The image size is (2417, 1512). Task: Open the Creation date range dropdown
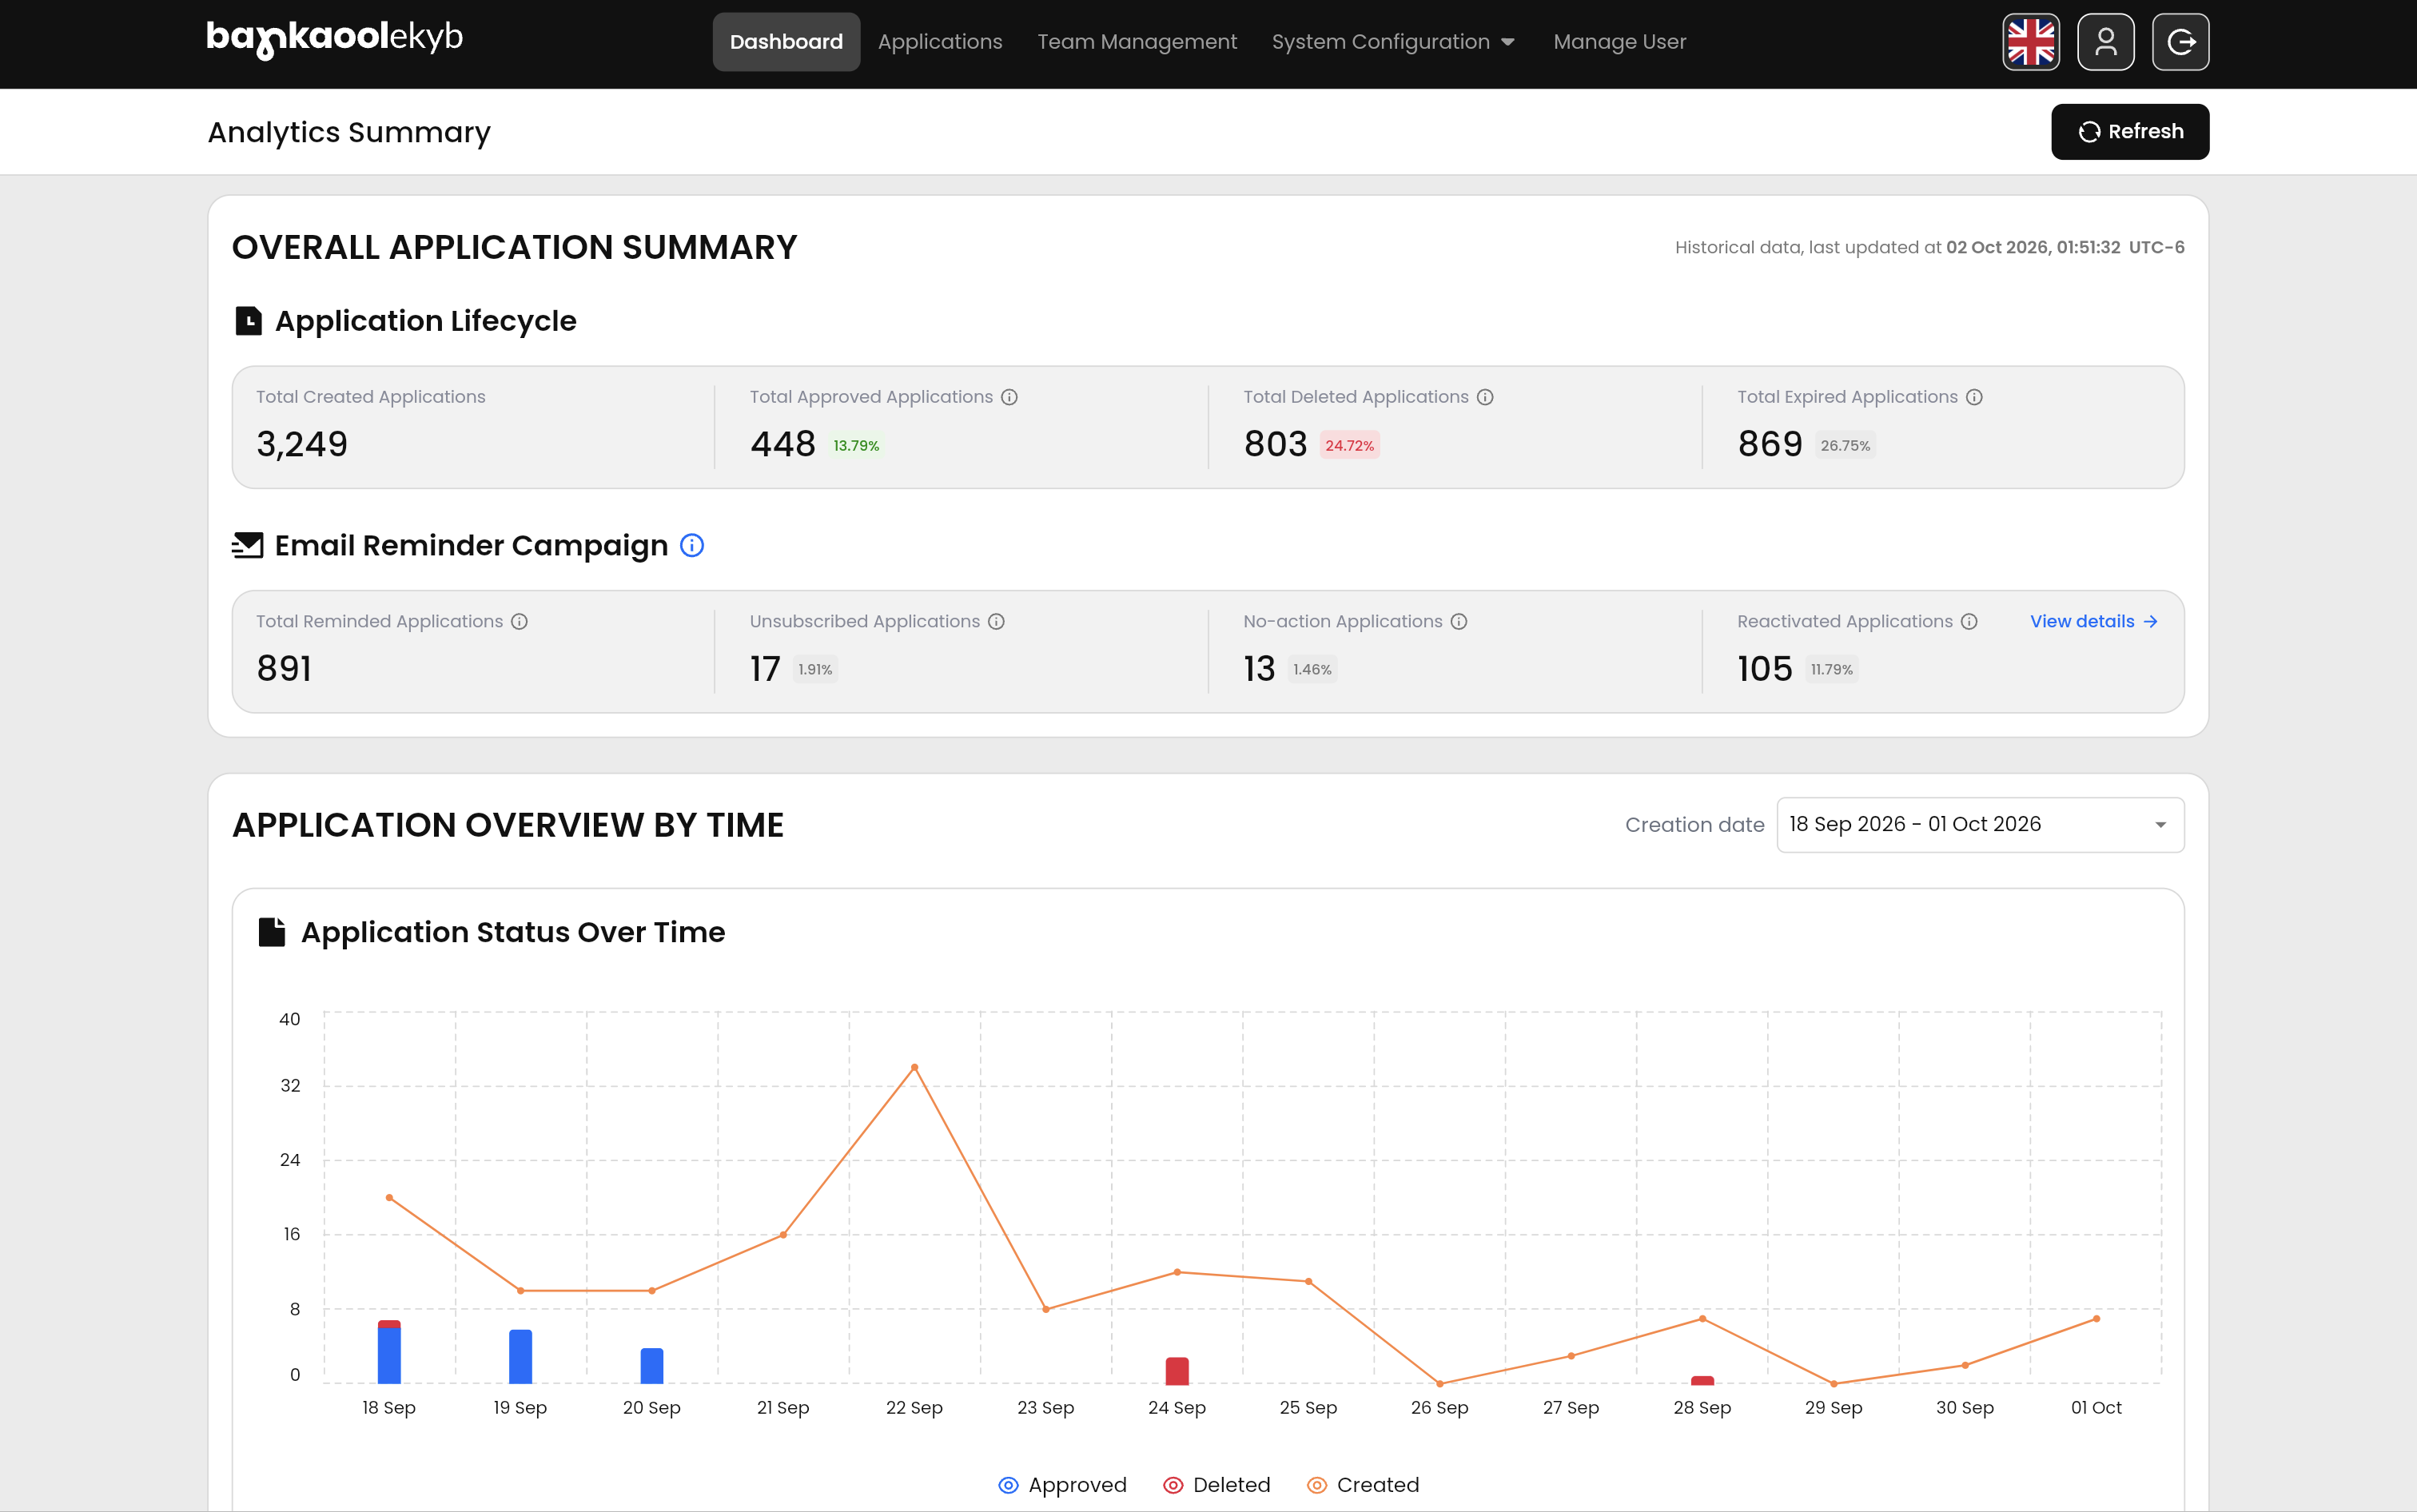click(x=1980, y=825)
